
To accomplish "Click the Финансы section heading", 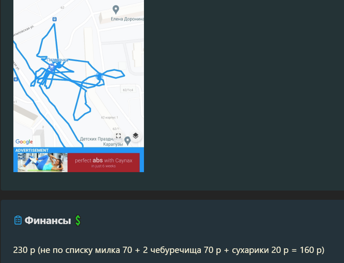I will pyautogui.click(x=48, y=220).
